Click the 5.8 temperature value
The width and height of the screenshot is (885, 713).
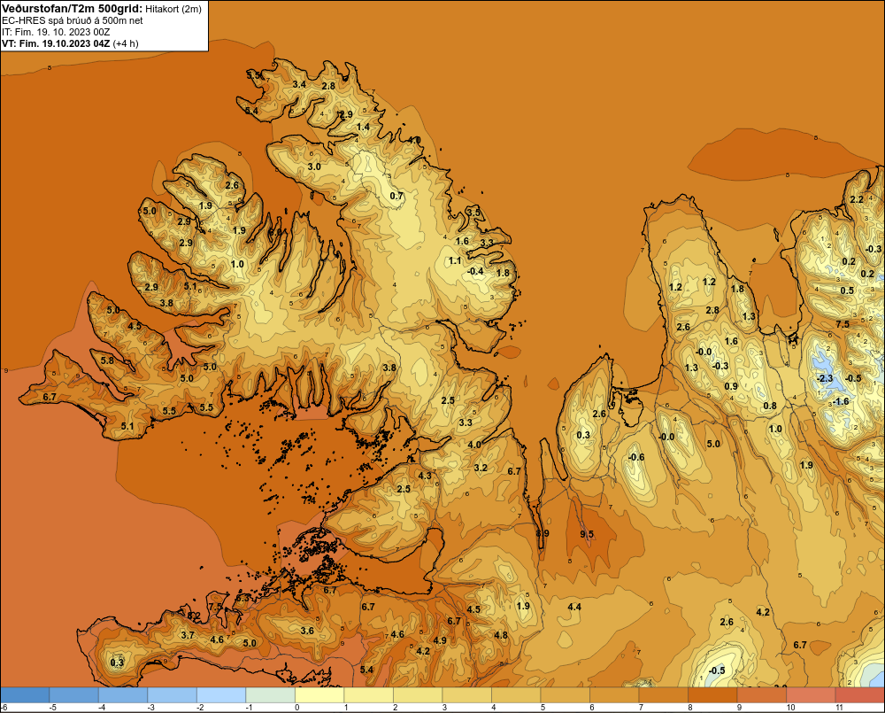tap(107, 360)
